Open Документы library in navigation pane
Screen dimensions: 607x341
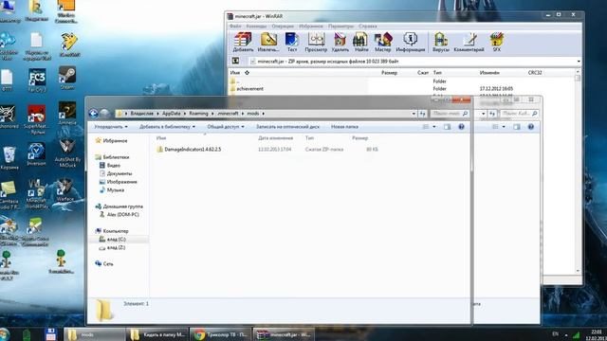(x=116, y=173)
